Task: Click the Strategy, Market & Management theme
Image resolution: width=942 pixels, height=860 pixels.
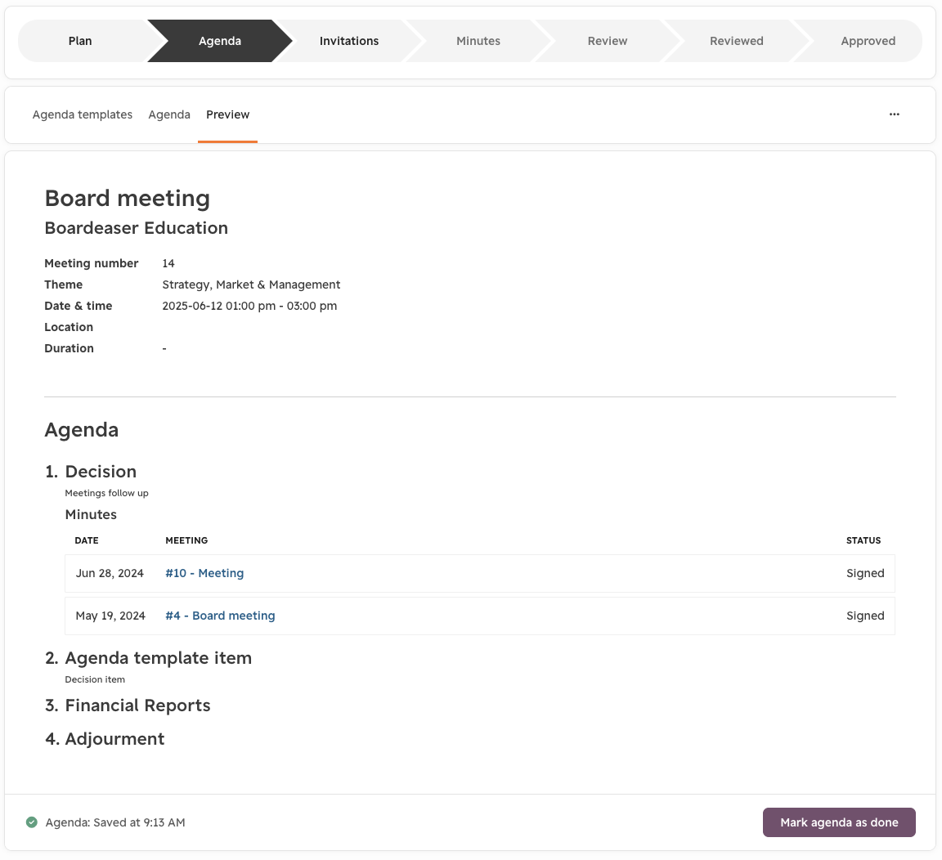Action: (251, 284)
